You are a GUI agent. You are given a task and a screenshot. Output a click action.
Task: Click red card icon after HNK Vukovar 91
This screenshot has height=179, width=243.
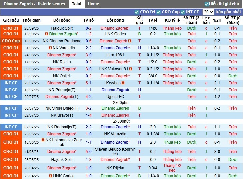click(131, 69)
